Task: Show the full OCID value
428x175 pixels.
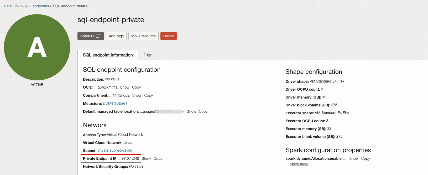Action: coord(125,87)
